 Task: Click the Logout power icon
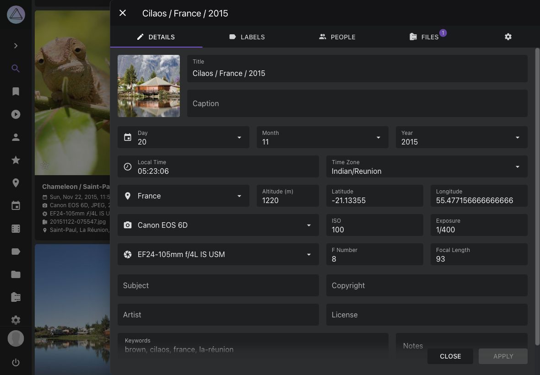pos(16,363)
